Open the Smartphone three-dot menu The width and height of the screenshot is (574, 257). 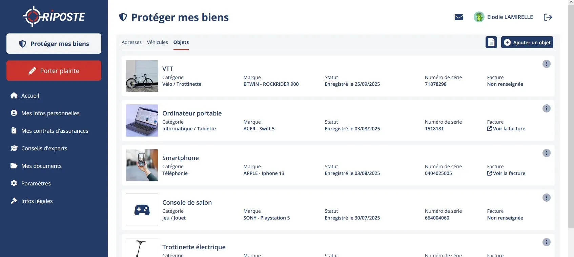546,153
